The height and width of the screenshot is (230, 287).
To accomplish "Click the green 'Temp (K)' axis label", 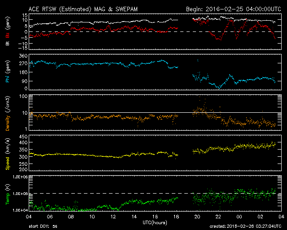I will tap(8, 195).
